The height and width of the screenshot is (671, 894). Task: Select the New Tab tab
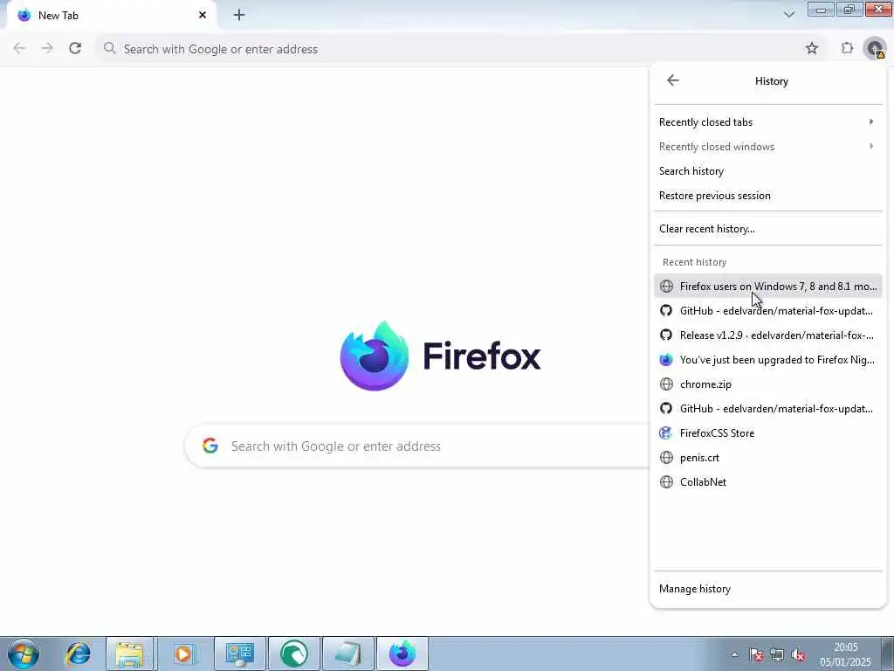pos(111,16)
